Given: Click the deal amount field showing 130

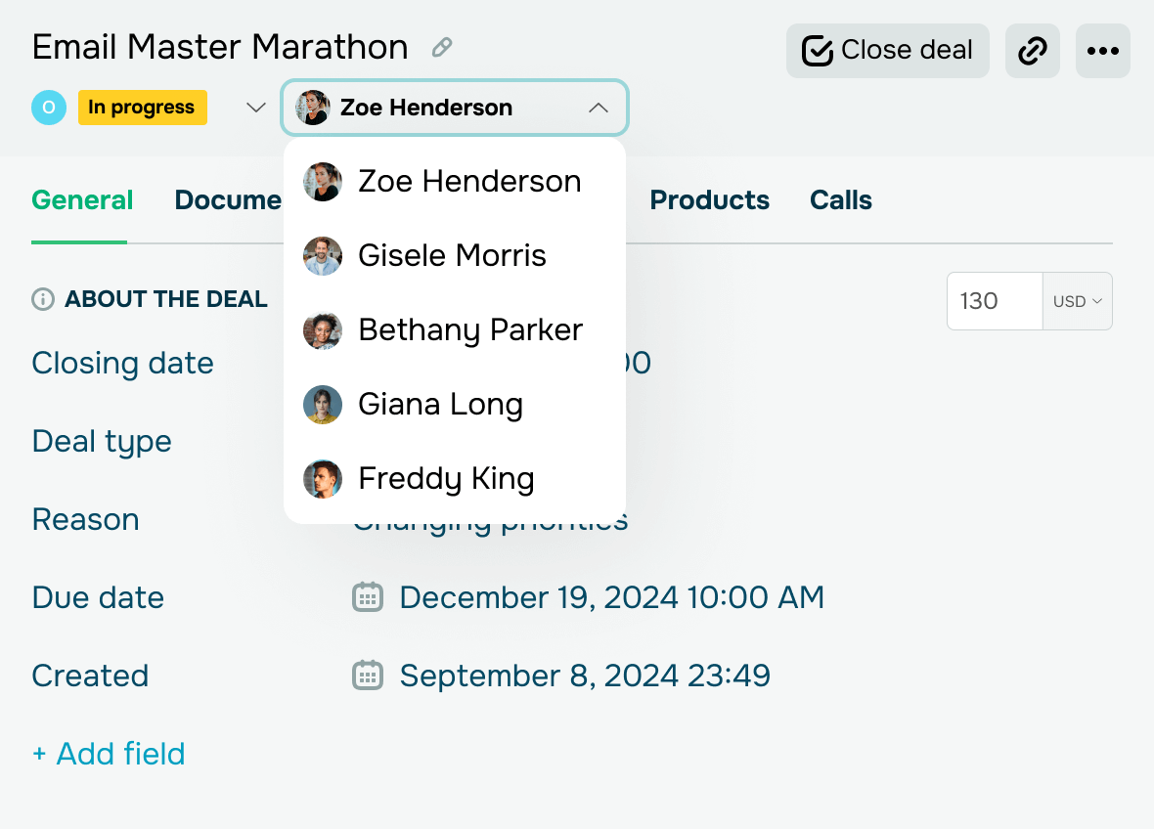Looking at the screenshot, I should point(993,301).
